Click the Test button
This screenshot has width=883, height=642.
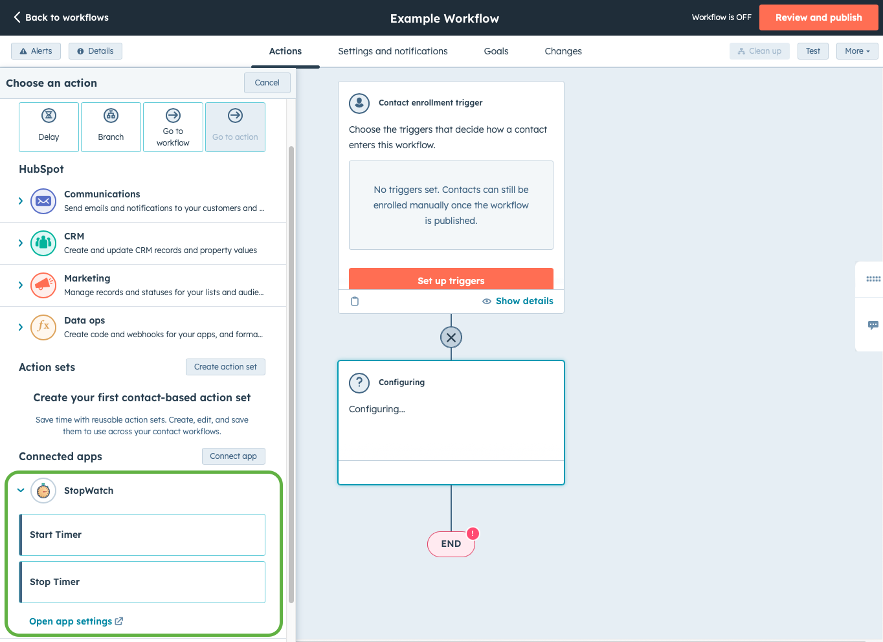point(813,51)
